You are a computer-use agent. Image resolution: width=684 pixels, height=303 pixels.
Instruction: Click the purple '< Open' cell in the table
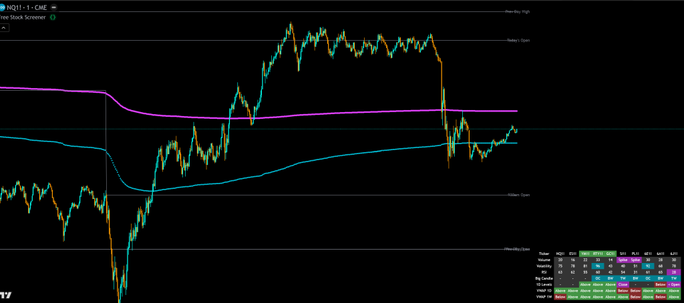click(x=674, y=284)
